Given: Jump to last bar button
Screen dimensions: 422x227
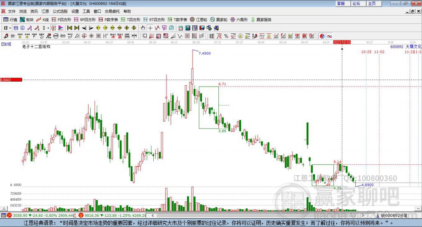Looking at the screenshot, I should pyautogui.click(x=77, y=28).
